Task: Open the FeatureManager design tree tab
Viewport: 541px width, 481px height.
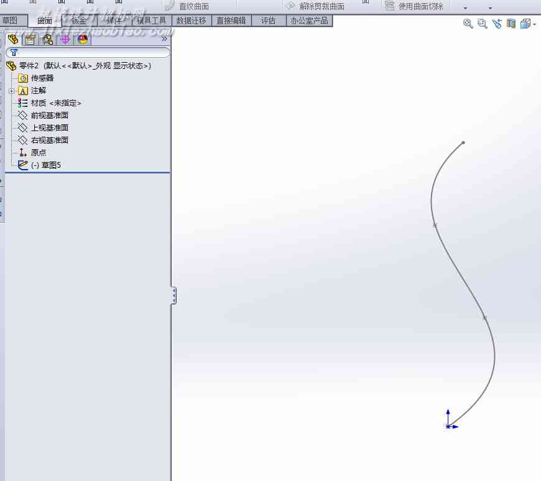Action: coord(13,40)
